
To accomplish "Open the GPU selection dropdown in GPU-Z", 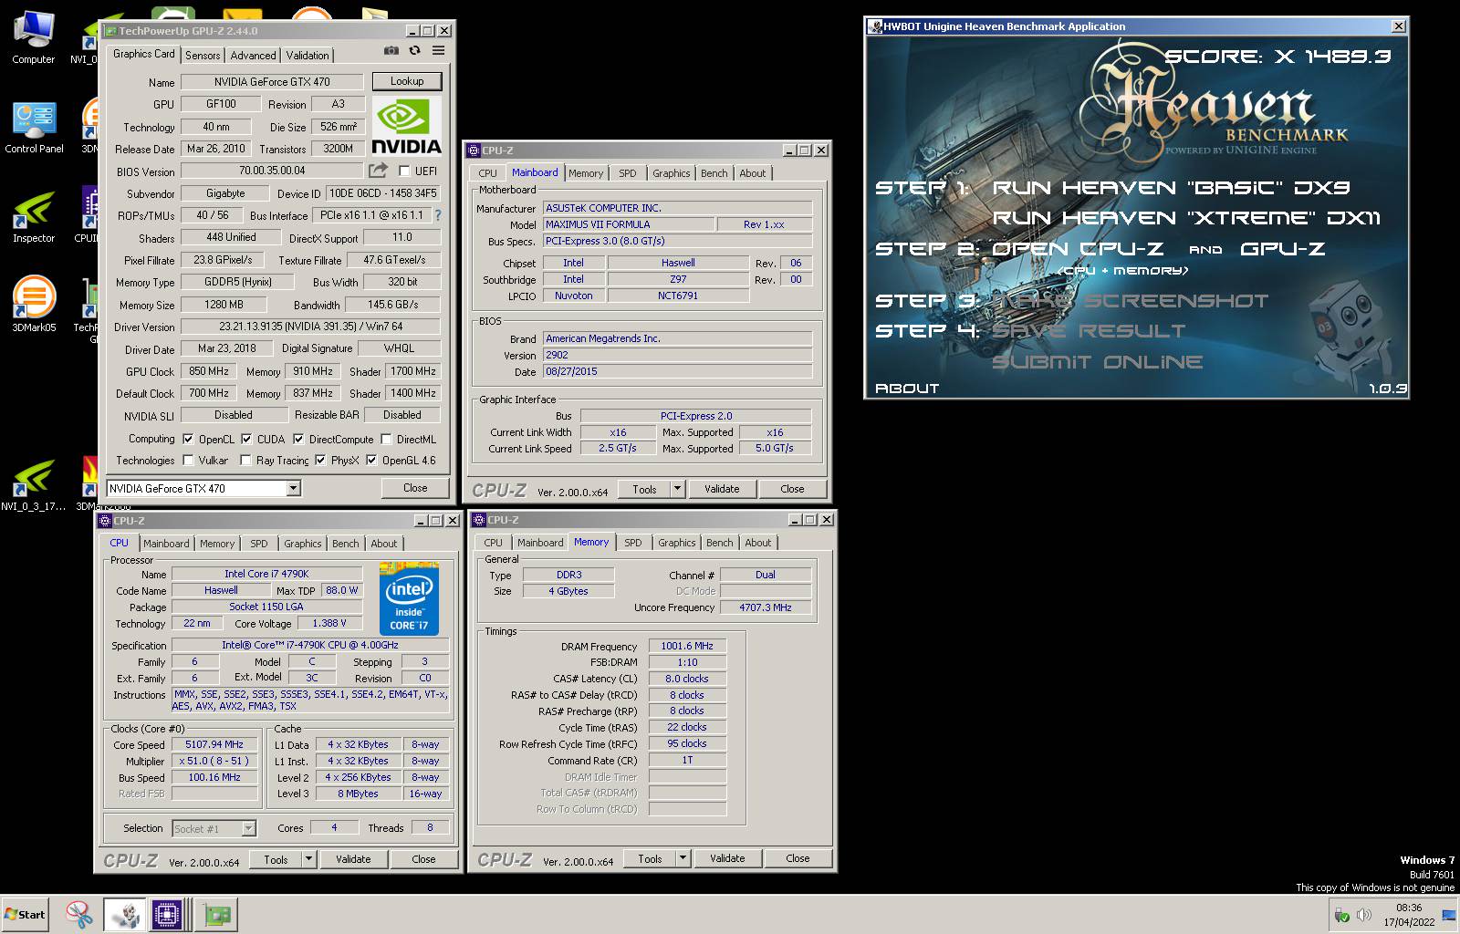I will (293, 488).
